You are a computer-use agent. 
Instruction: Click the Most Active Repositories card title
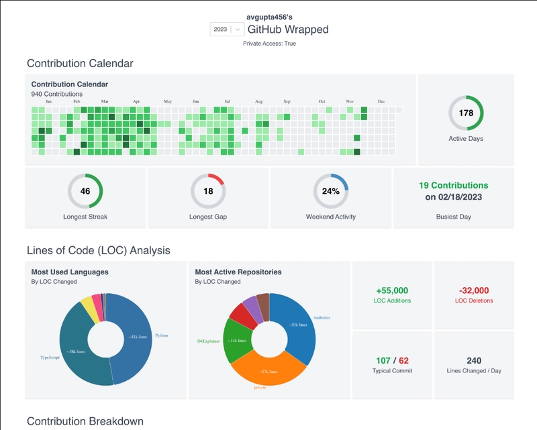pyautogui.click(x=238, y=272)
